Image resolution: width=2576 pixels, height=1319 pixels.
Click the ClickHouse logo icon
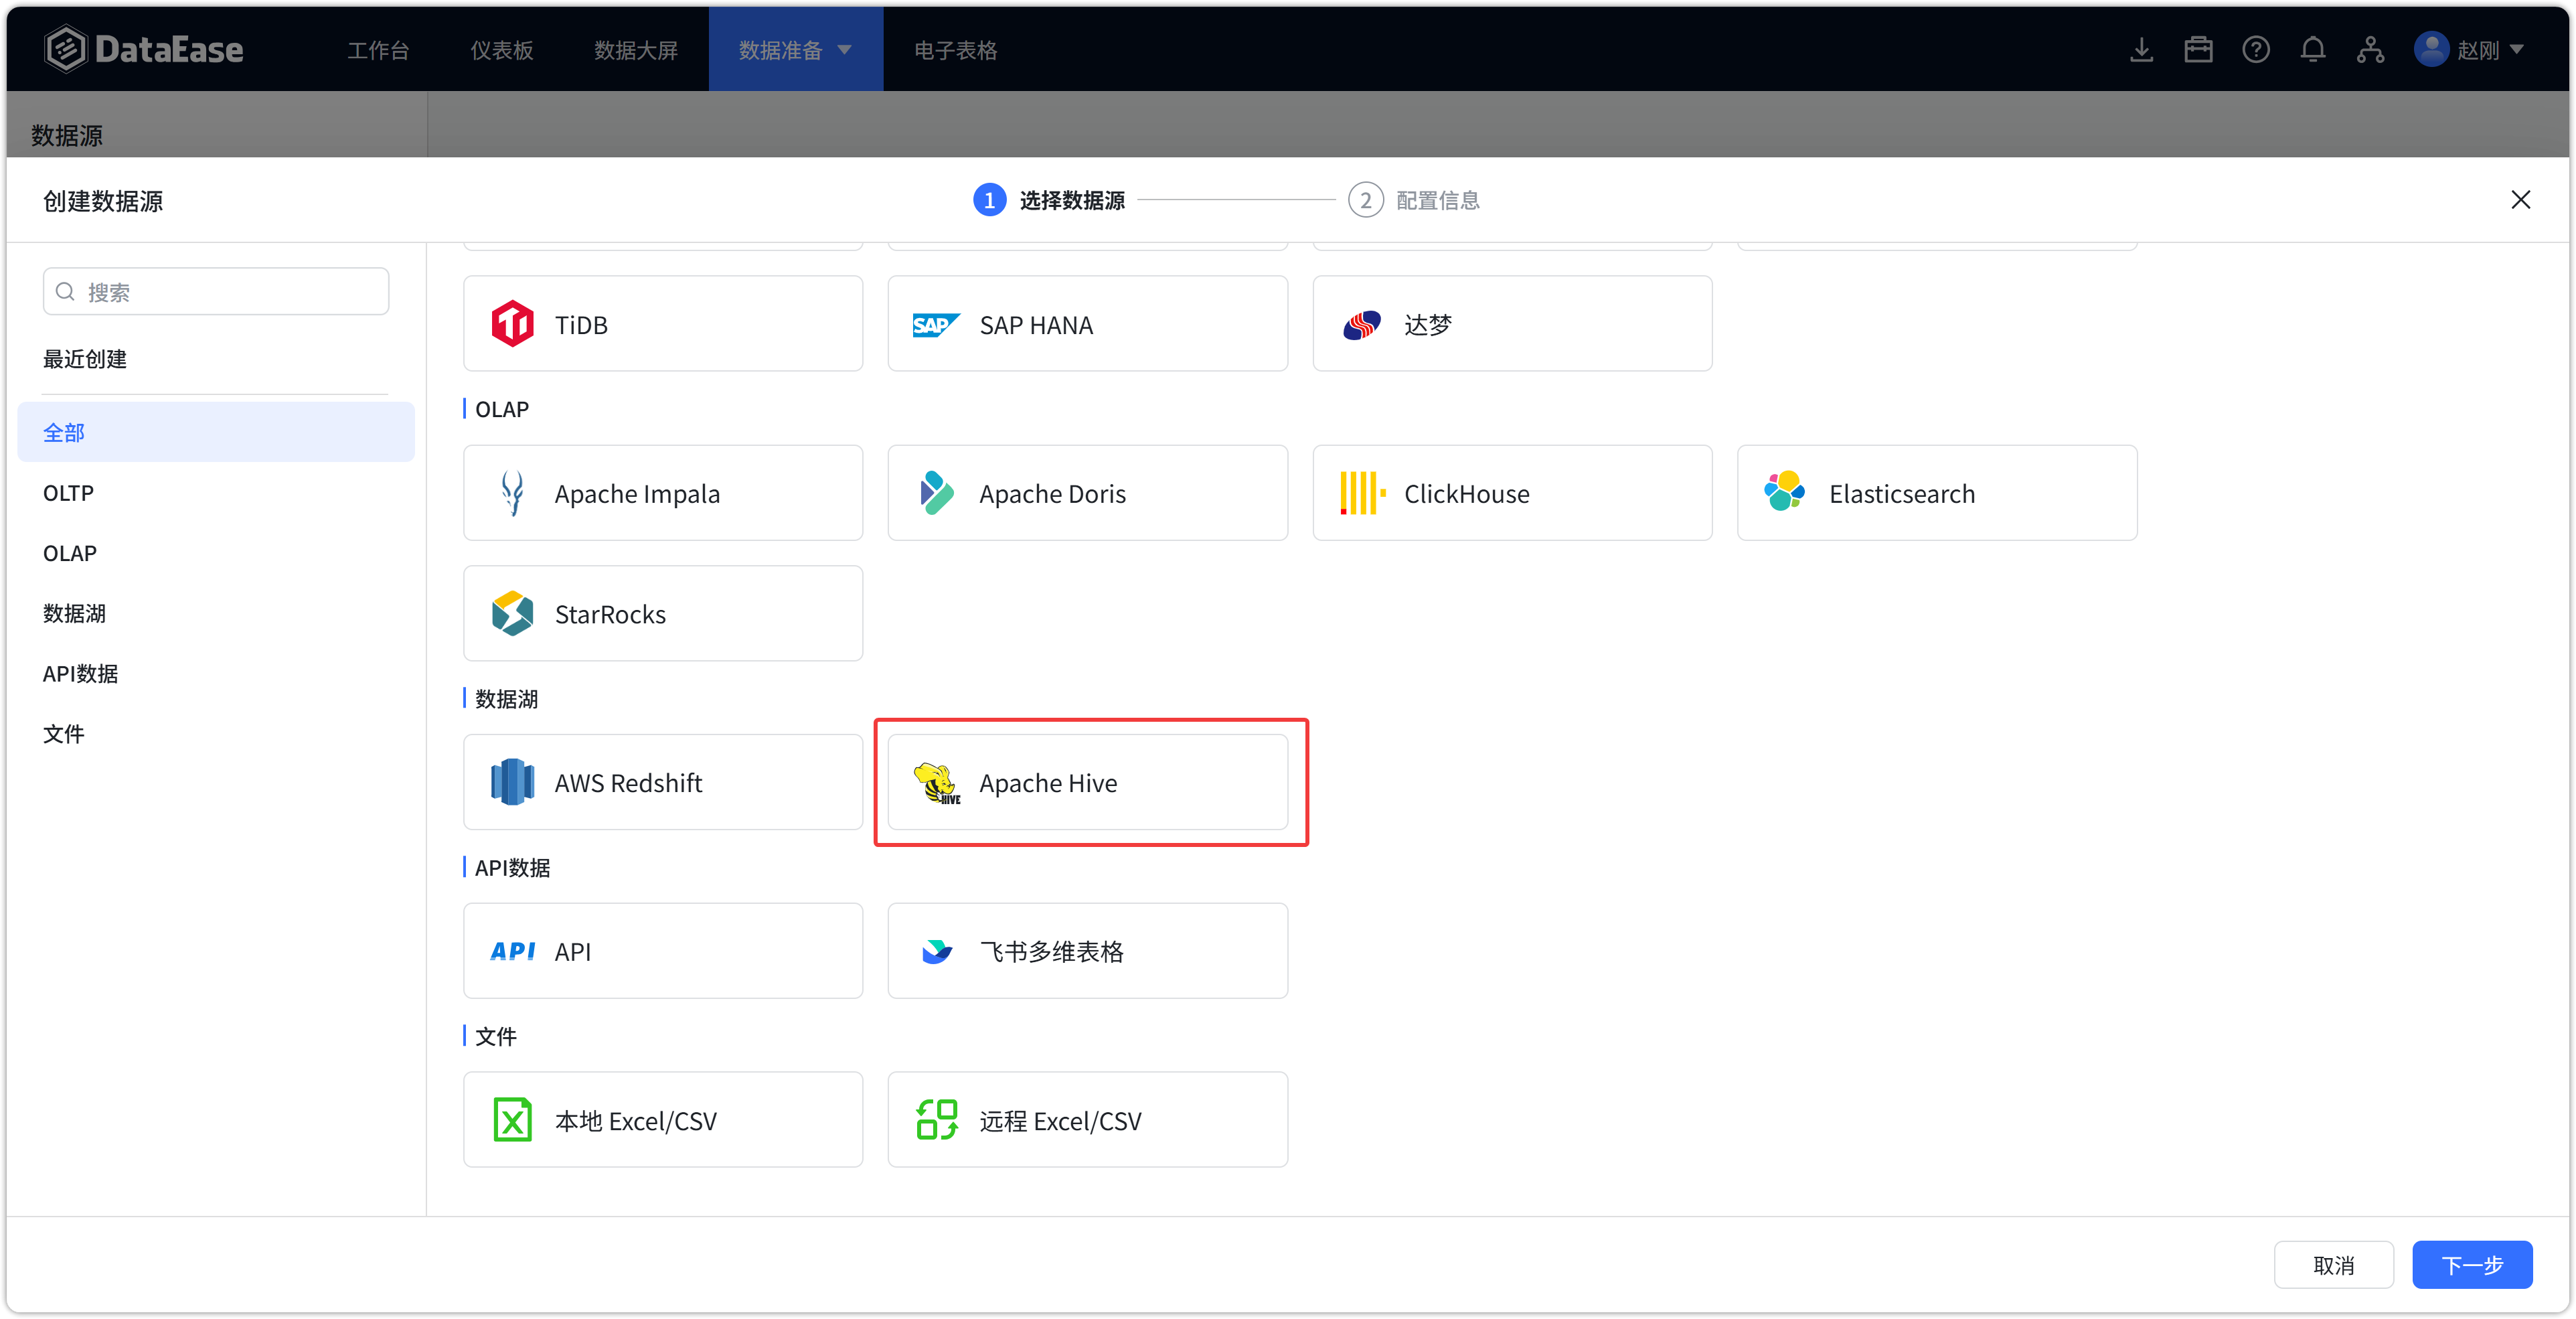1362,493
